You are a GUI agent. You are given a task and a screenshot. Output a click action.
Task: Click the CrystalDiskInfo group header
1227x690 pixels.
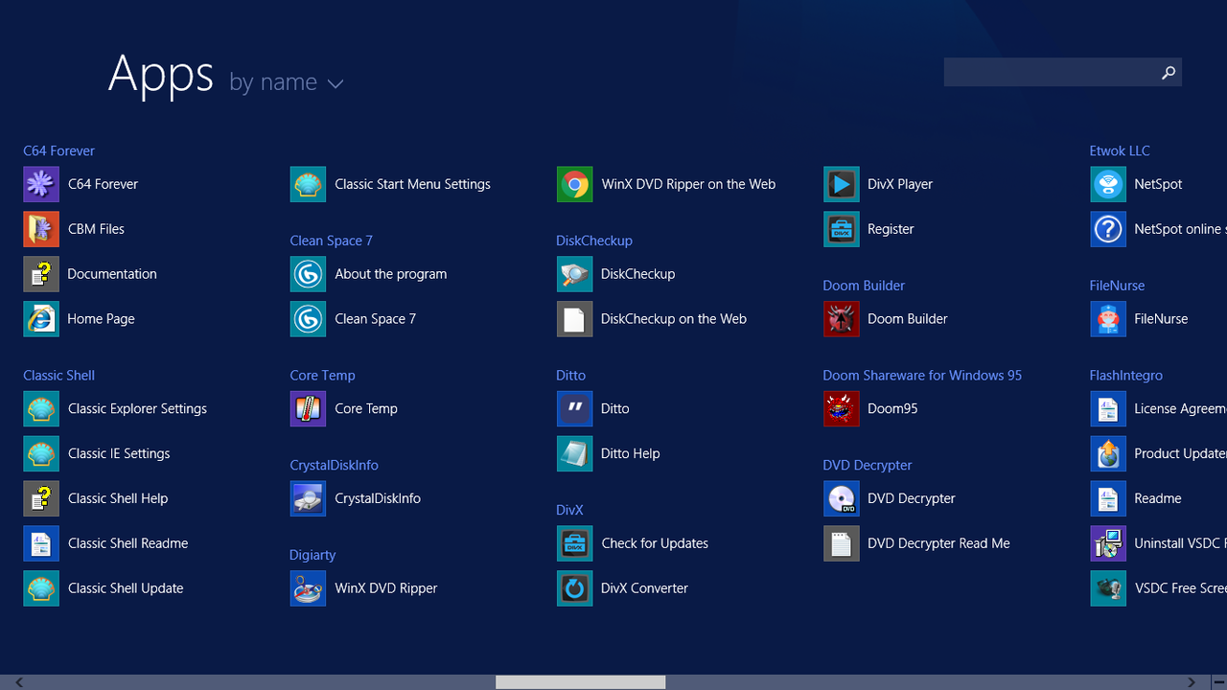pos(334,465)
